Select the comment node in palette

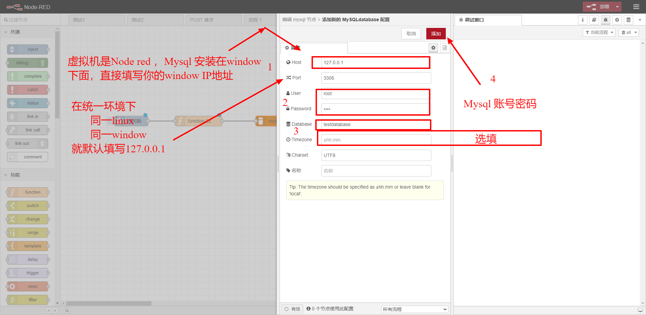pyautogui.click(x=28, y=157)
